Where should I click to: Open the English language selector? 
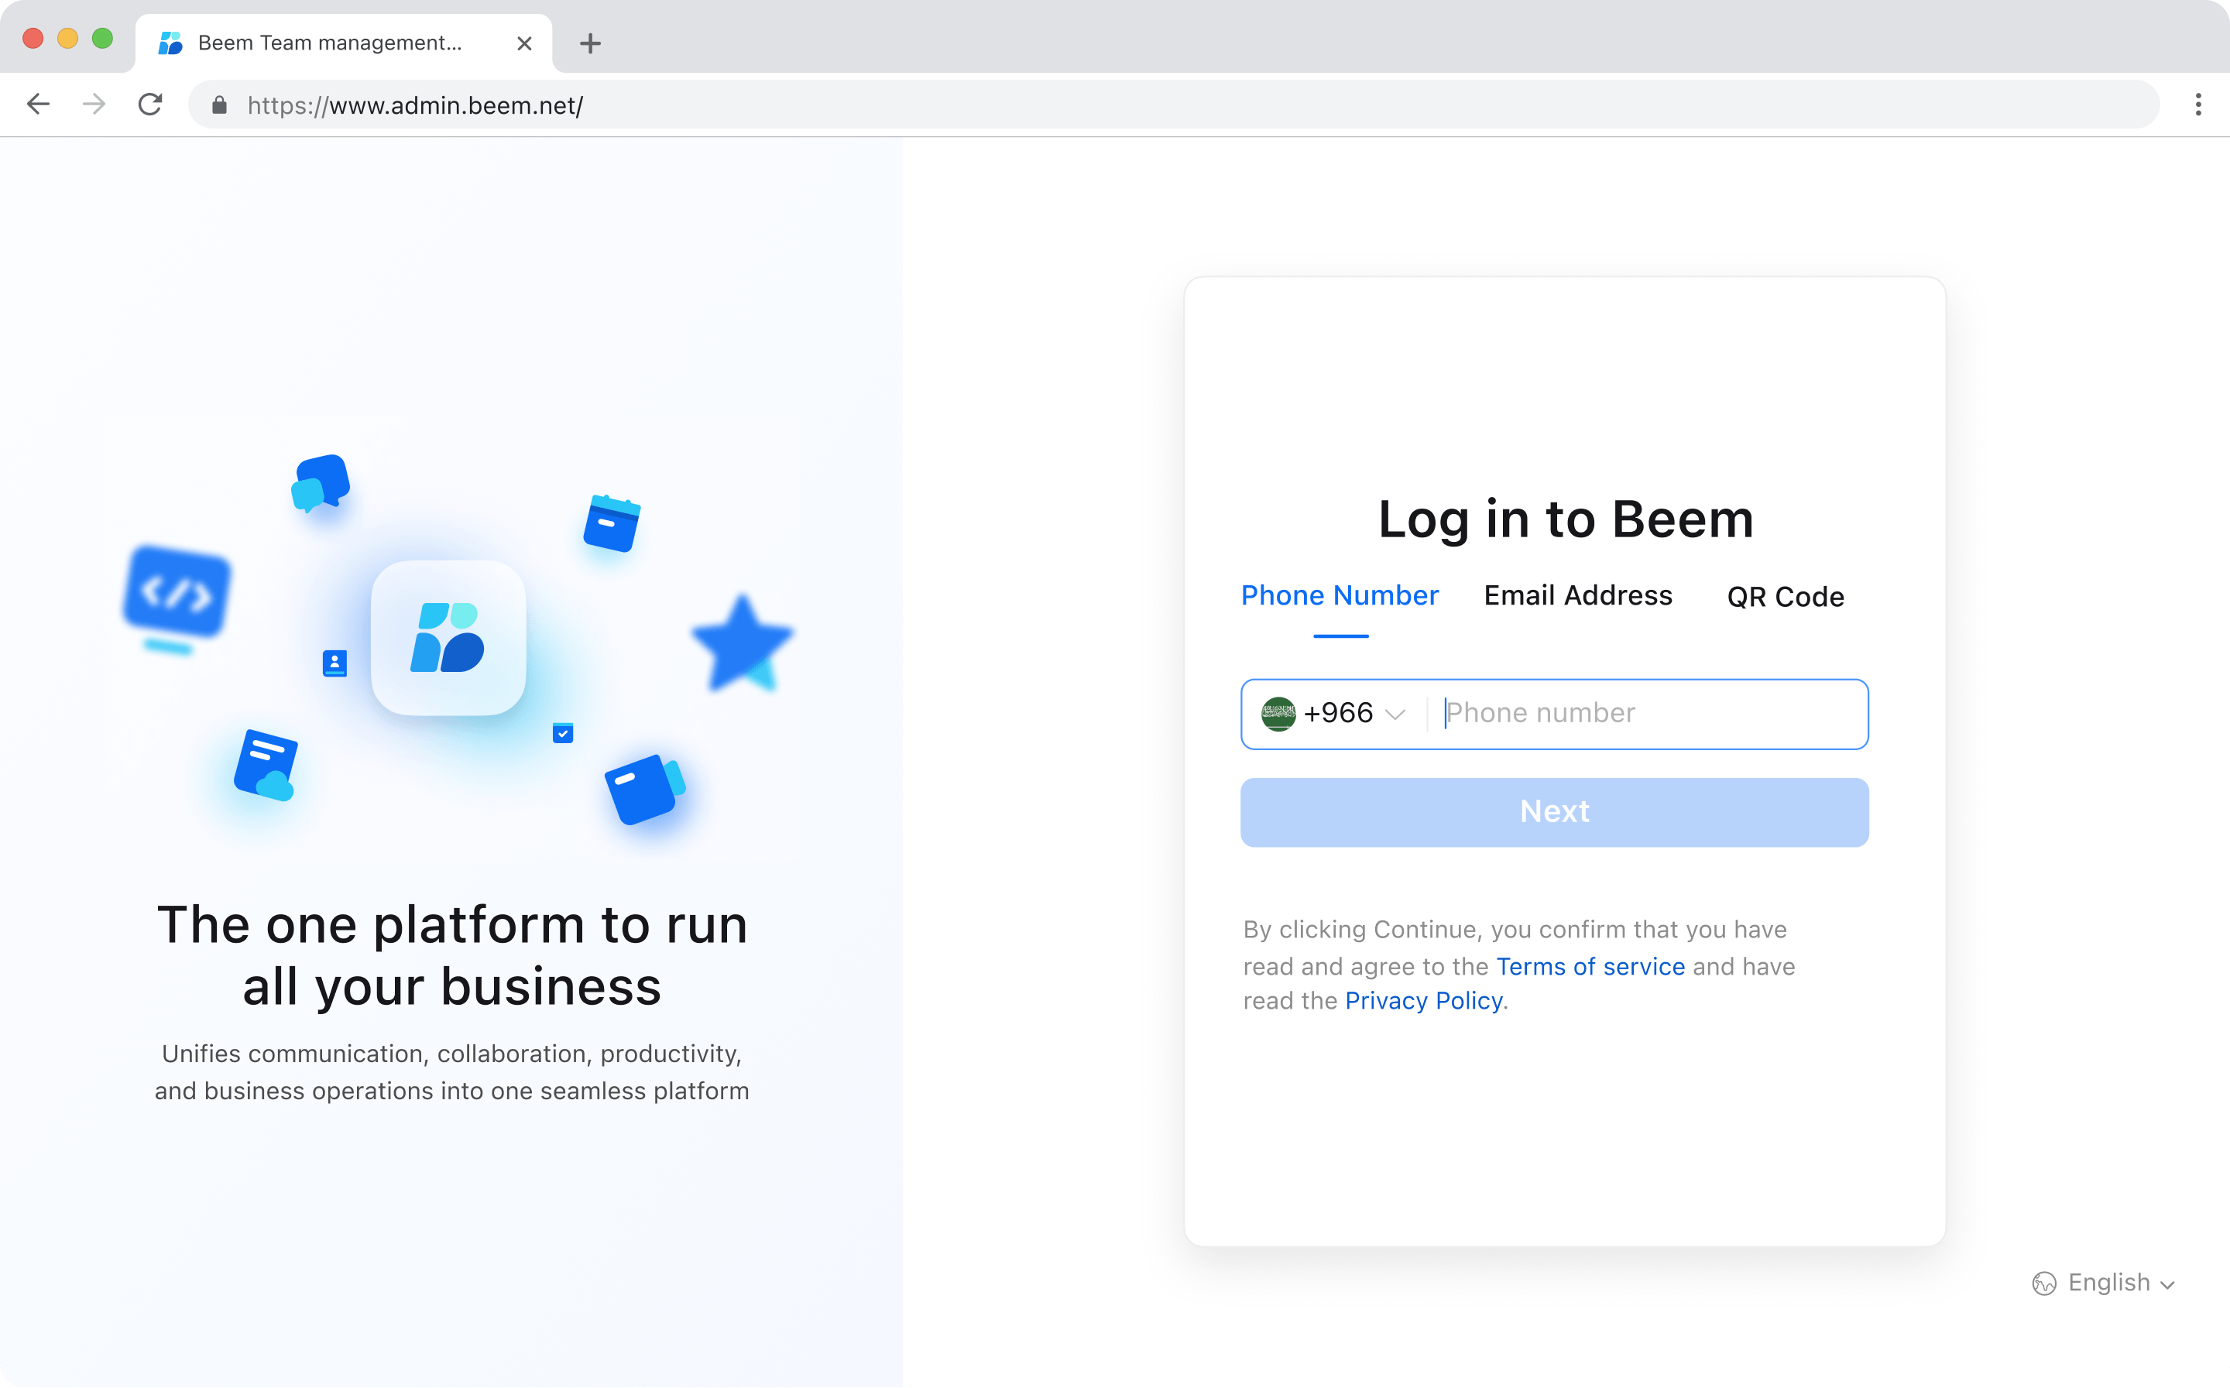pyautogui.click(x=2103, y=1283)
